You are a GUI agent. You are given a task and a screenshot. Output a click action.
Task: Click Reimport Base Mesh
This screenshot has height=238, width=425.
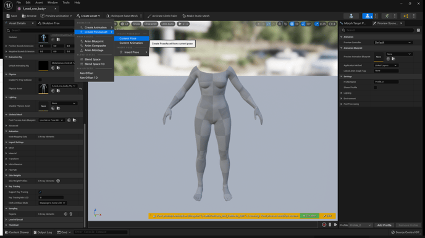coord(122,16)
